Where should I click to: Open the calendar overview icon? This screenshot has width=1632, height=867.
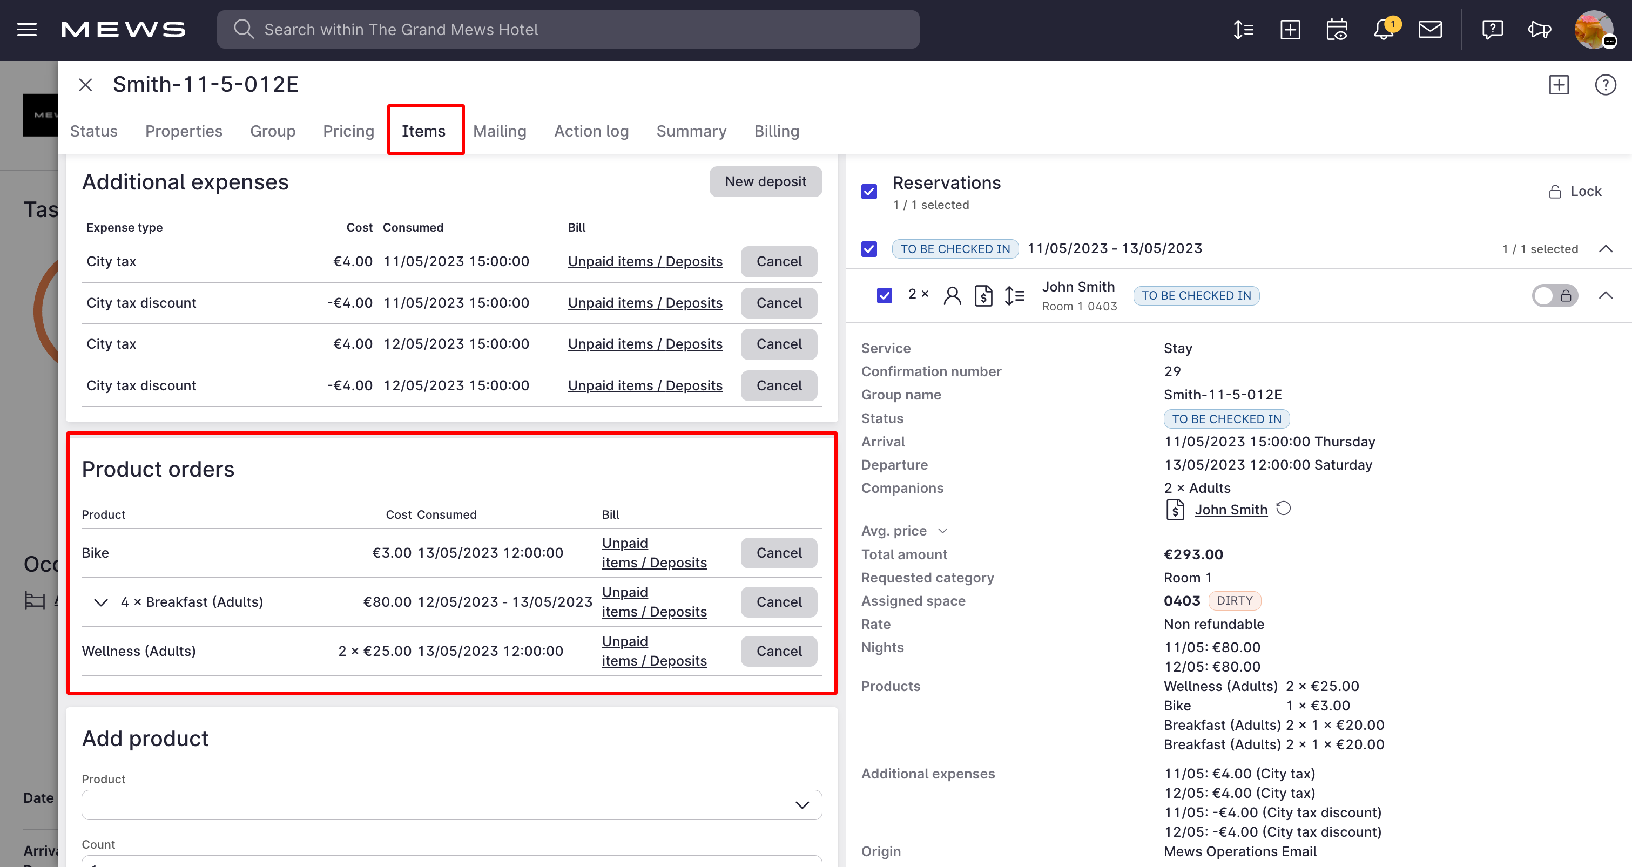click(x=1337, y=30)
